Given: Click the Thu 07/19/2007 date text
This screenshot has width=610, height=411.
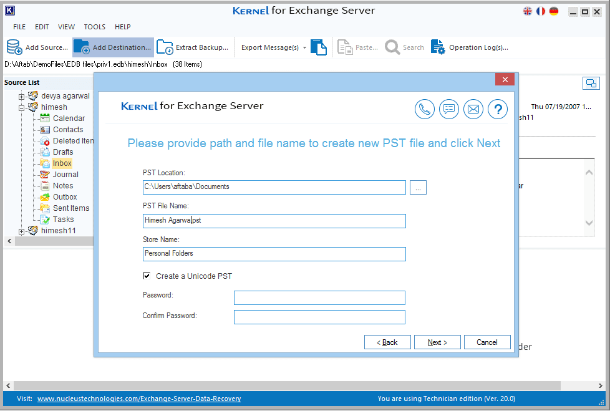Looking at the screenshot, I should click(561, 107).
